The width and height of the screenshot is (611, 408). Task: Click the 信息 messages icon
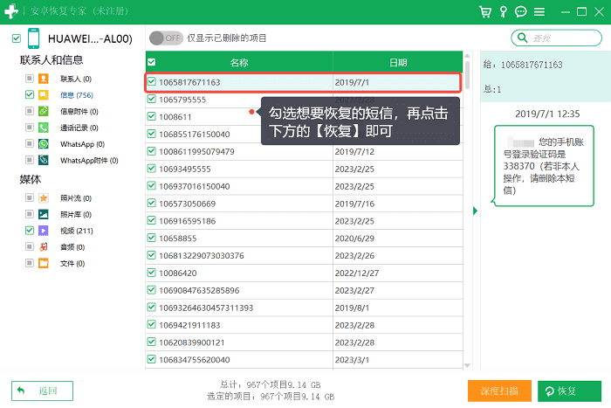coord(44,94)
